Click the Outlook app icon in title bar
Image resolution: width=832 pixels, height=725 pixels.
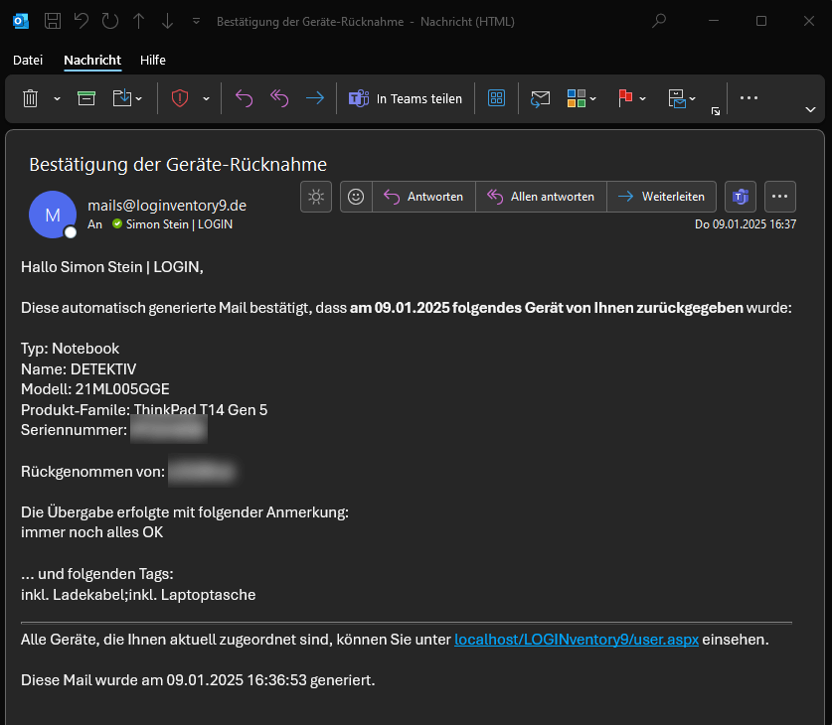pos(21,21)
